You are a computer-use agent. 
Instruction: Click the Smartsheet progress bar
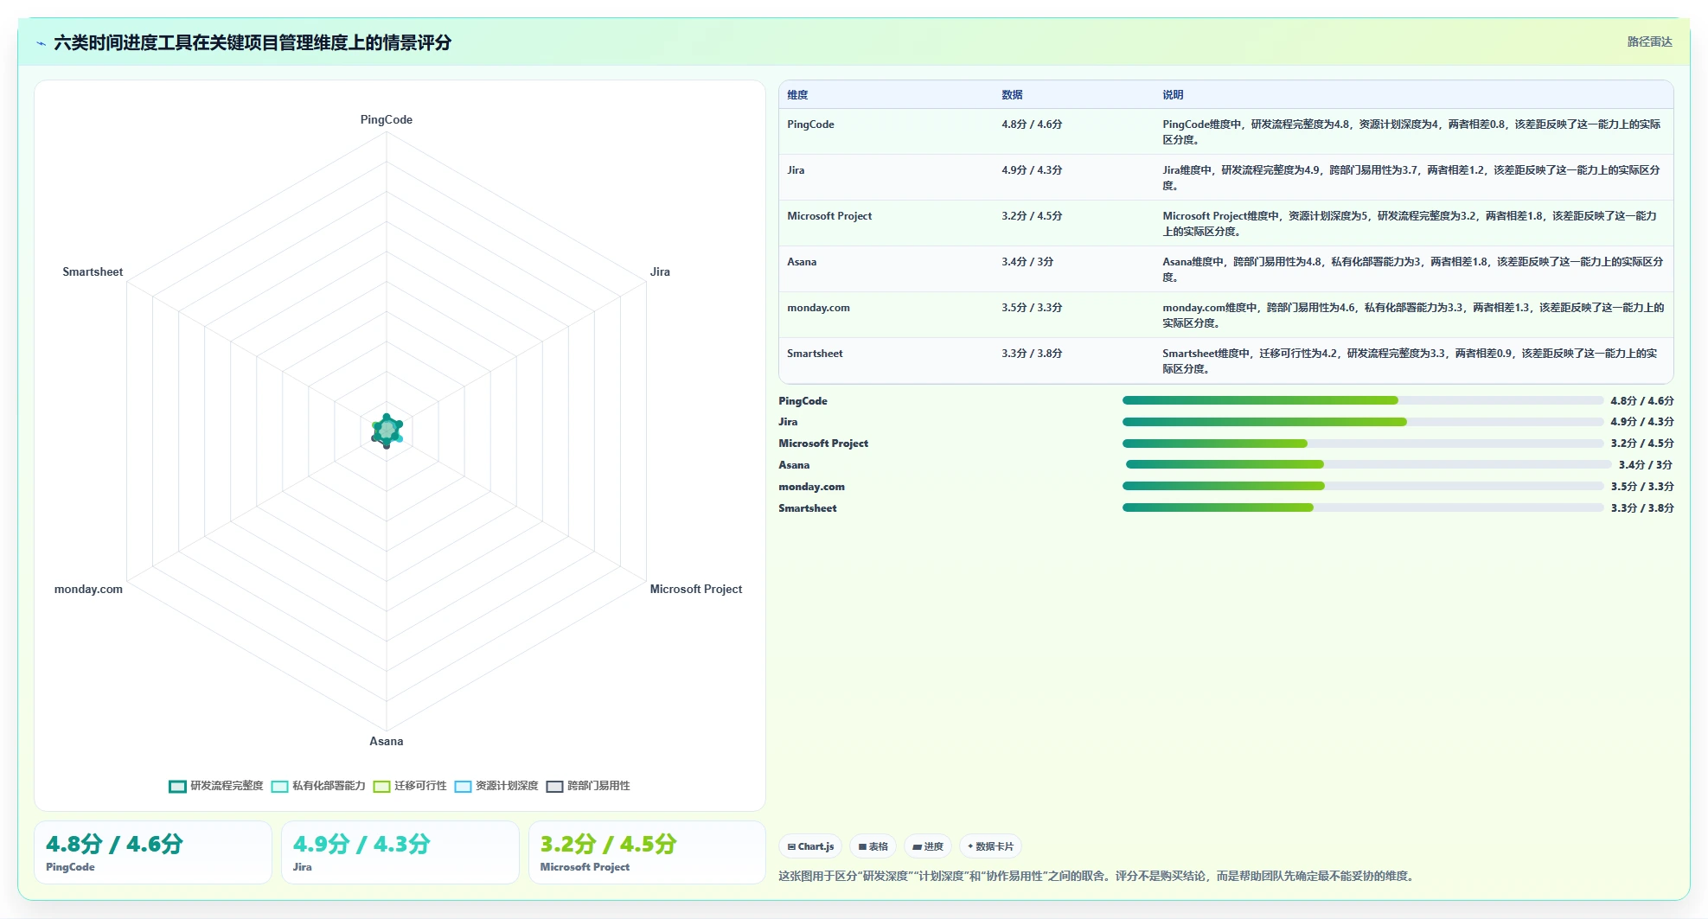point(1363,507)
